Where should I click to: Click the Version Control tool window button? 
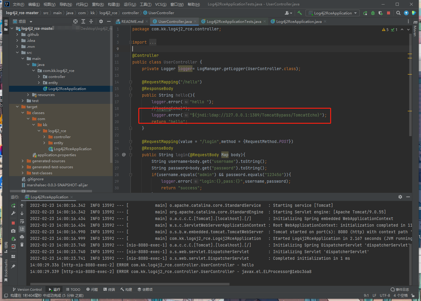click(x=27, y=289)
